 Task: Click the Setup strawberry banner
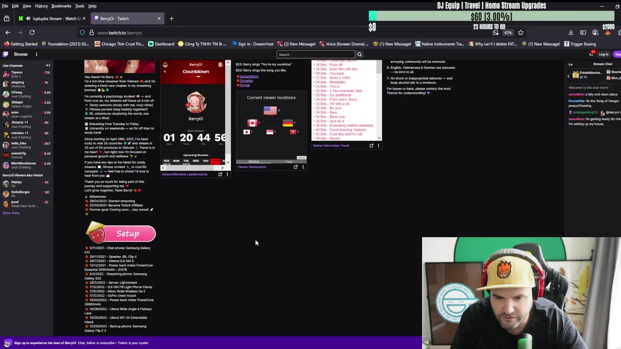[x=121, y=234]
